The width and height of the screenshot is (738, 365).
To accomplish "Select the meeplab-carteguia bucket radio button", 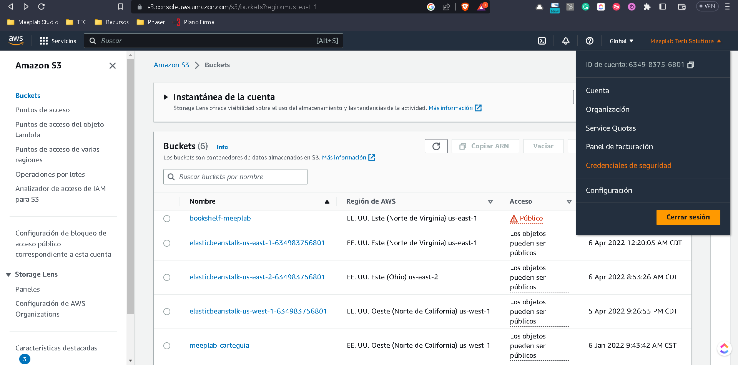I will [167, 346].
